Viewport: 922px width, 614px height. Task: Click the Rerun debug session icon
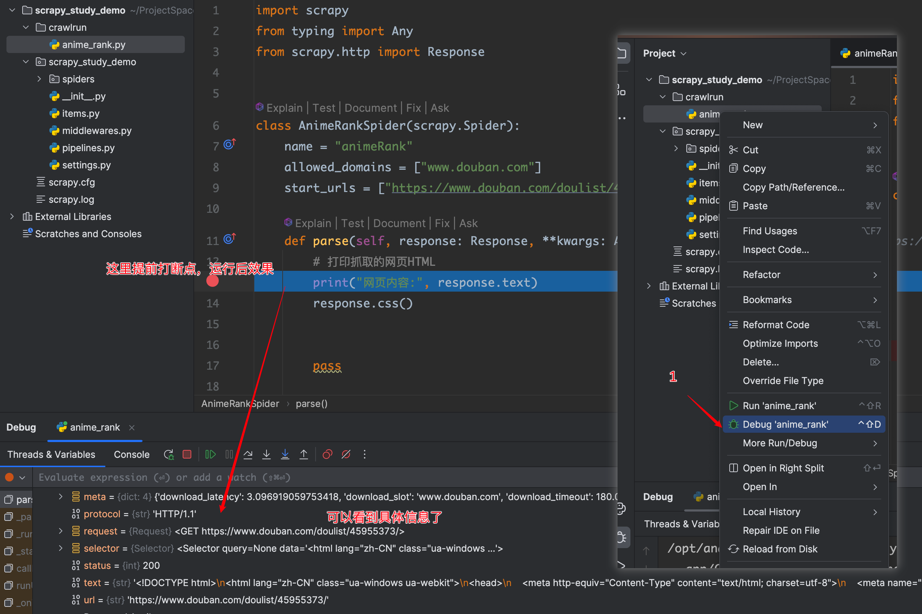point(168,454)
